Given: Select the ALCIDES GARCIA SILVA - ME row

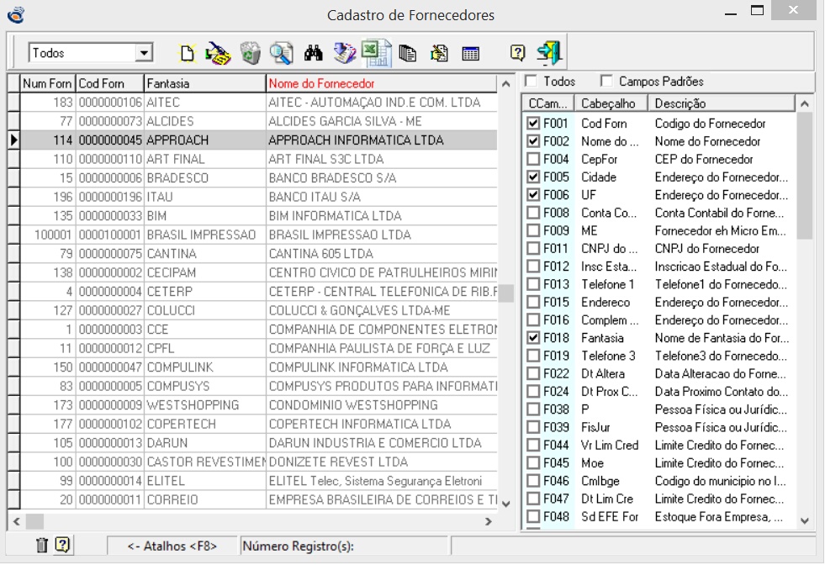Looking at the screenshot, I should pos(252,121).
